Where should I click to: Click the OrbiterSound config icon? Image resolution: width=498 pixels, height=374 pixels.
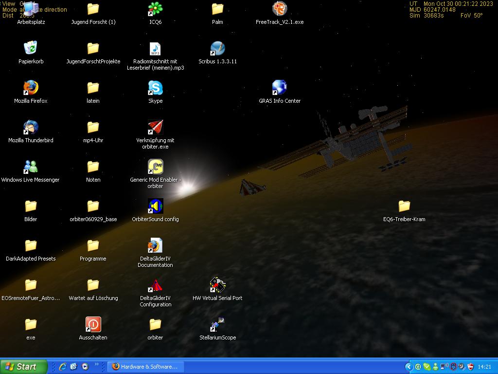[155, 206]
